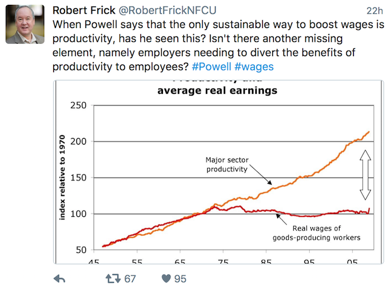Click the "Real wages of goods-producing workers" label
This screenshot has width=388, height=291.
[x=316, y=233]
